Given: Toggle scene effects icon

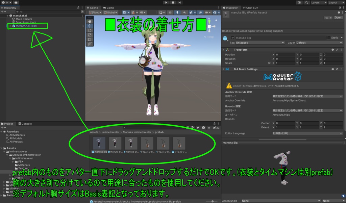Looking at the screenshot, I should 191,12.
